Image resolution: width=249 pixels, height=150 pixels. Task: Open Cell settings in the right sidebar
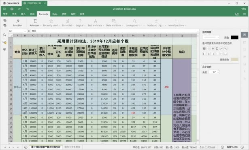[245, 35]
